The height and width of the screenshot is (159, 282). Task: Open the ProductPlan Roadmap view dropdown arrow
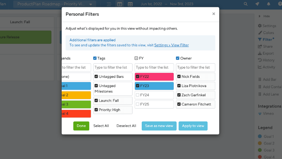pos(91,4)
